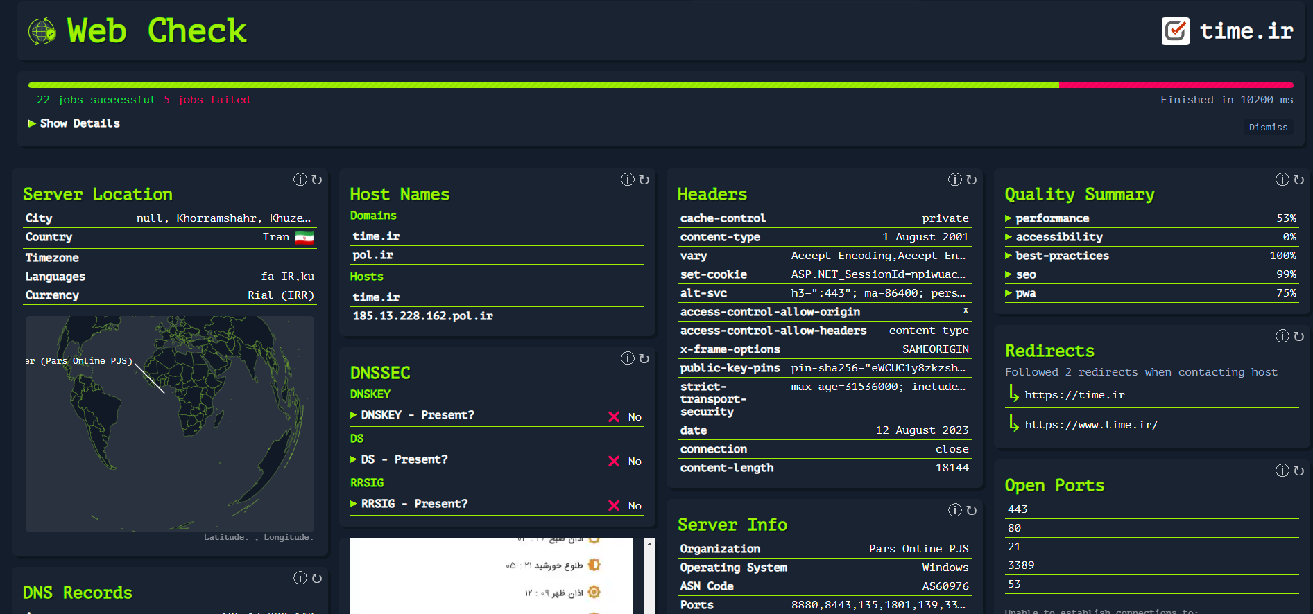This screenshot has width=1313, height=614.
Task: Click the https://time.ir redirect entry
Action: point(1074,395)
